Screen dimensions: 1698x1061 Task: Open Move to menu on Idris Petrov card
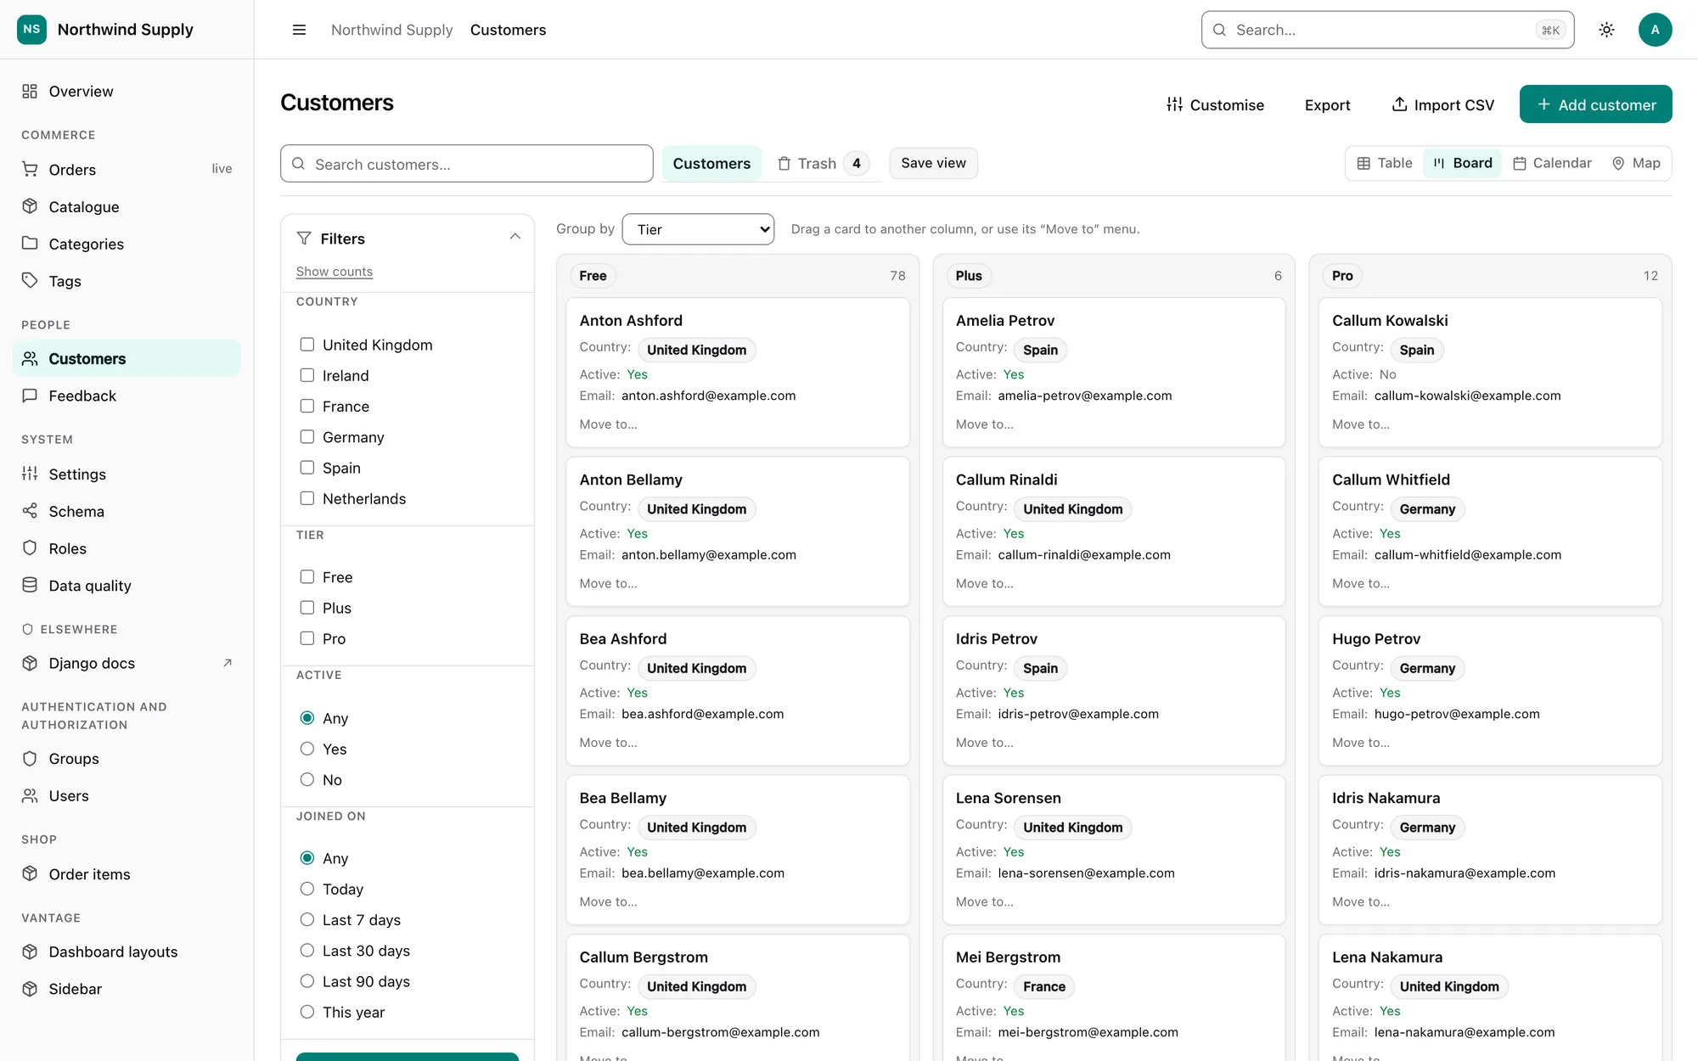tap(984, 743)
